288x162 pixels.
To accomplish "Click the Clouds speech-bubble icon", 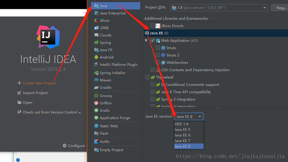I will click(x=96, y=35).
